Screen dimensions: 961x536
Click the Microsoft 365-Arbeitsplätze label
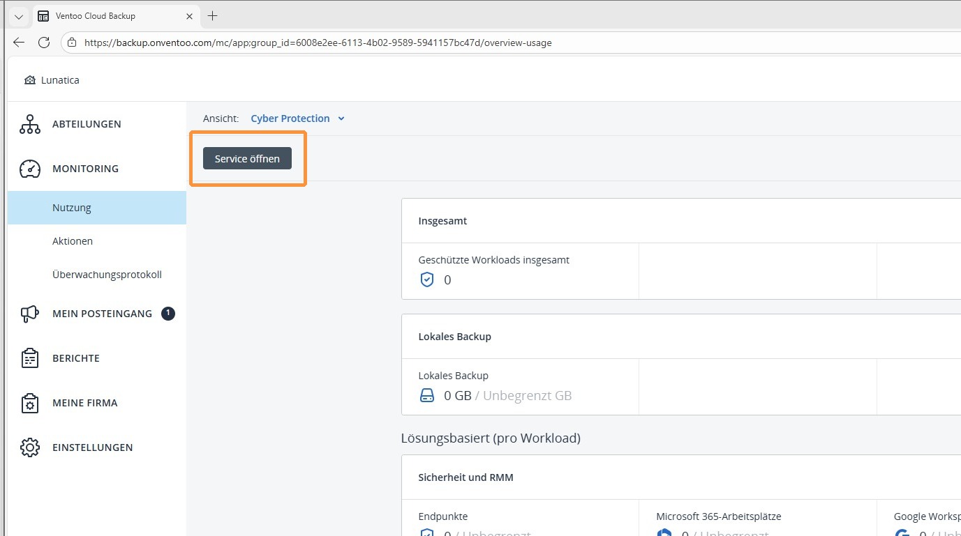(x=718, y=516)
